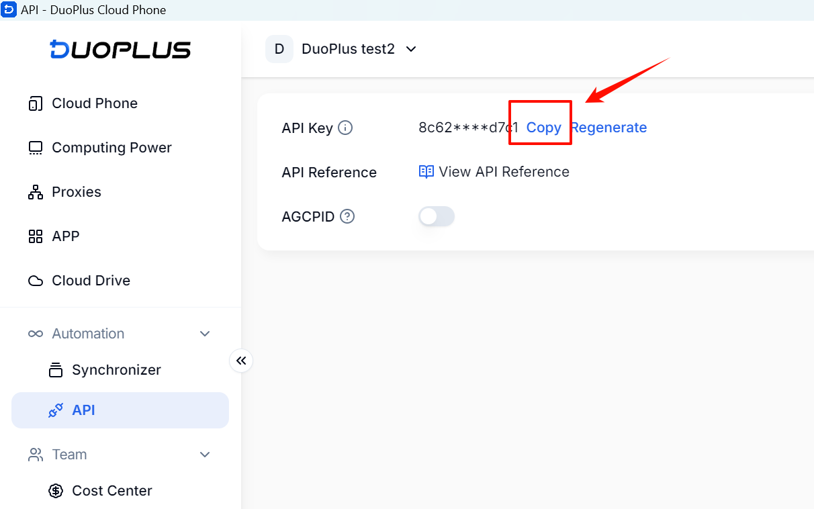Collapse the Automation section chevron
Image resolution: width=814 pixels, height=509 pixels.
(206, 334)
